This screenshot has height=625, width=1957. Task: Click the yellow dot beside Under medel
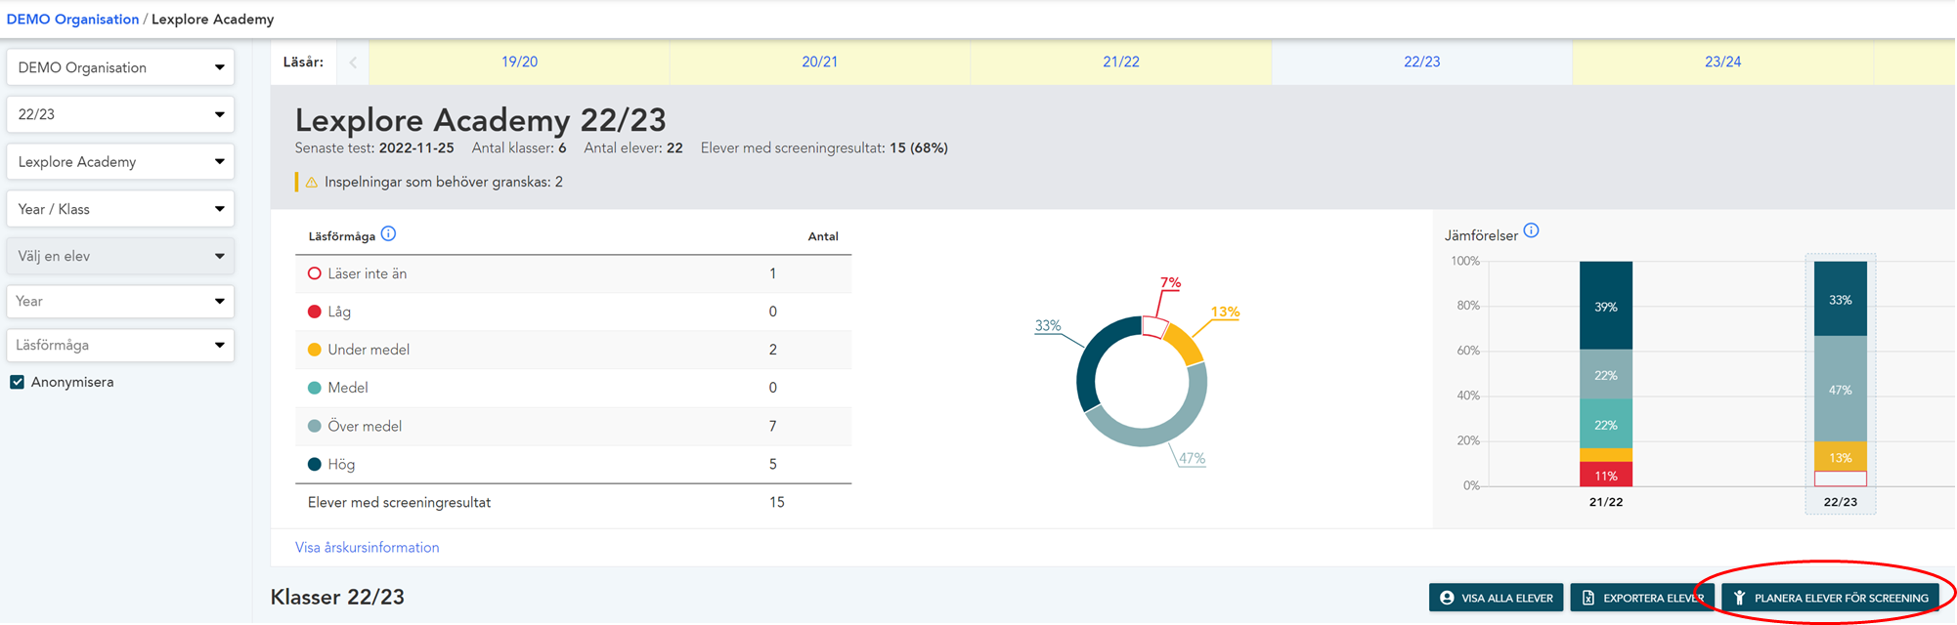(315, 350)
